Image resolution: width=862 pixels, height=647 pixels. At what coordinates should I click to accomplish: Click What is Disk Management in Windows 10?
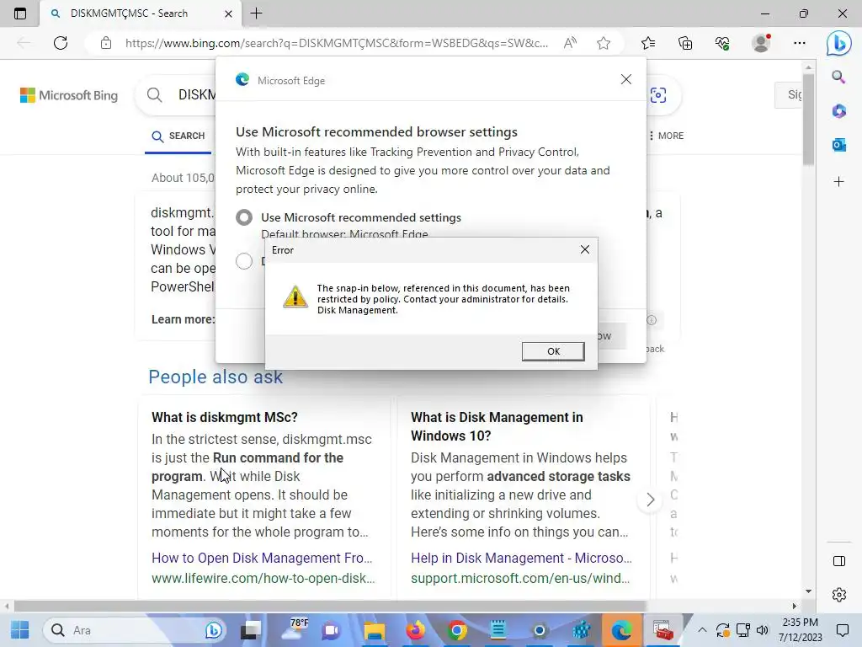497,426
